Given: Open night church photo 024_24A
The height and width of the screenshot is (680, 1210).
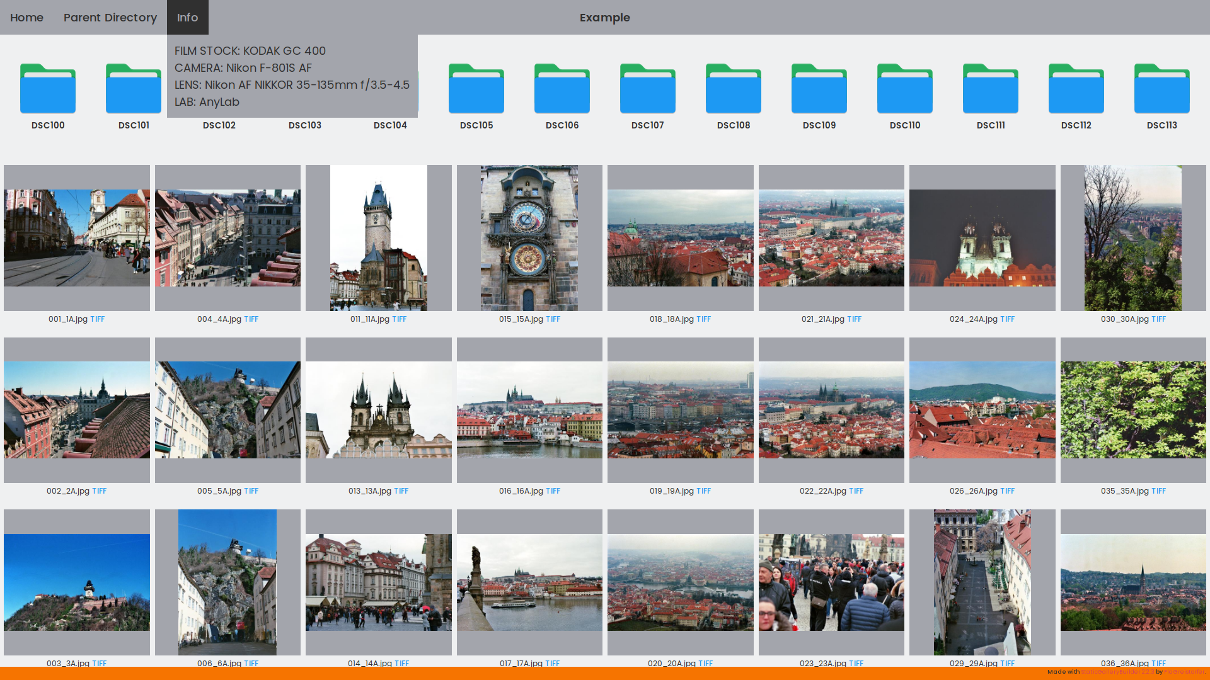Looking at the screenshot, I should coord(982,238).
